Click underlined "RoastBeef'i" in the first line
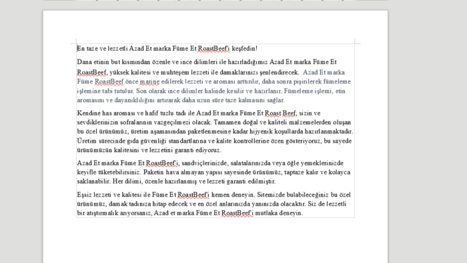The width and height of the screenshot is (467, 263). point(213,48)
